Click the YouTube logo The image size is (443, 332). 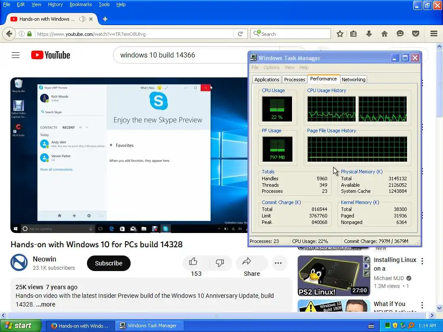click(x=51, y=55)
